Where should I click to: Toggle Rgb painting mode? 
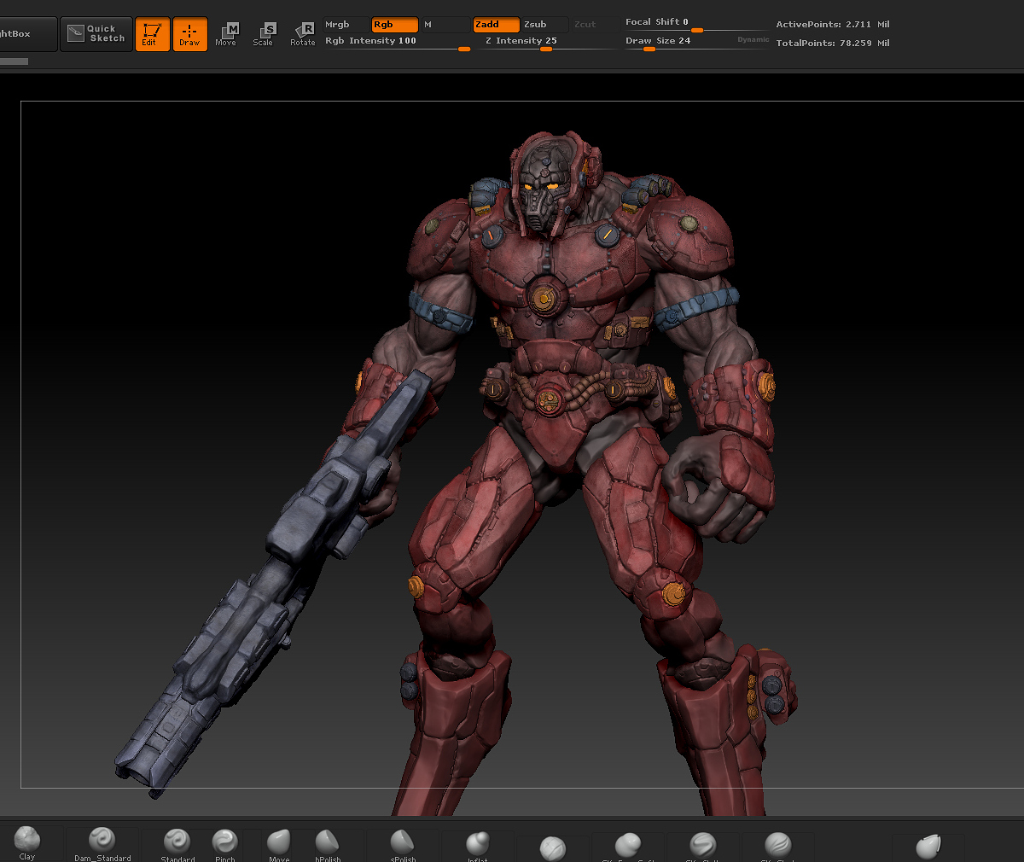pos(394,25)
